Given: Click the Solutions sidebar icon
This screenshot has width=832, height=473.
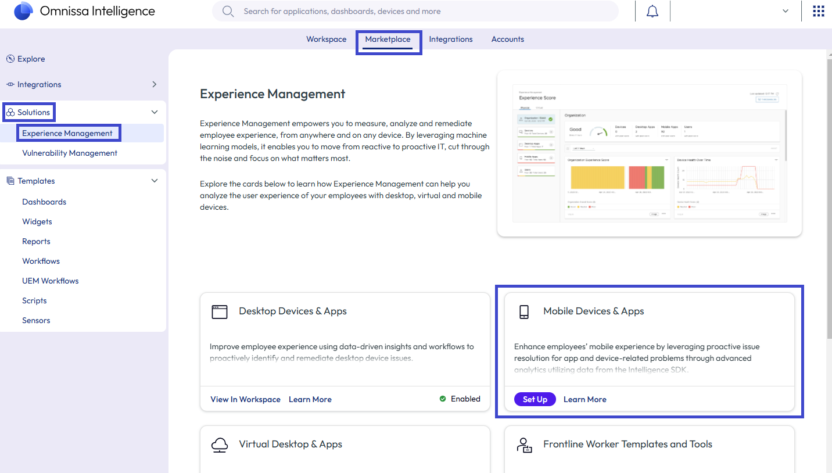Looking at the screenshot, I should tap(10, 112).
